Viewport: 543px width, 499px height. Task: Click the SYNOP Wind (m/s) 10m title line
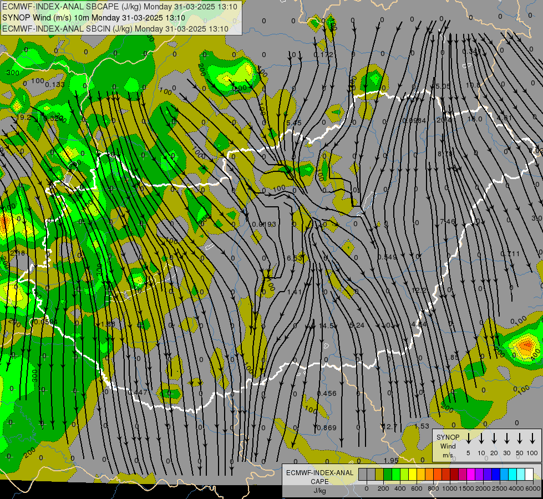pyautogui.click(x=94, y=18)
